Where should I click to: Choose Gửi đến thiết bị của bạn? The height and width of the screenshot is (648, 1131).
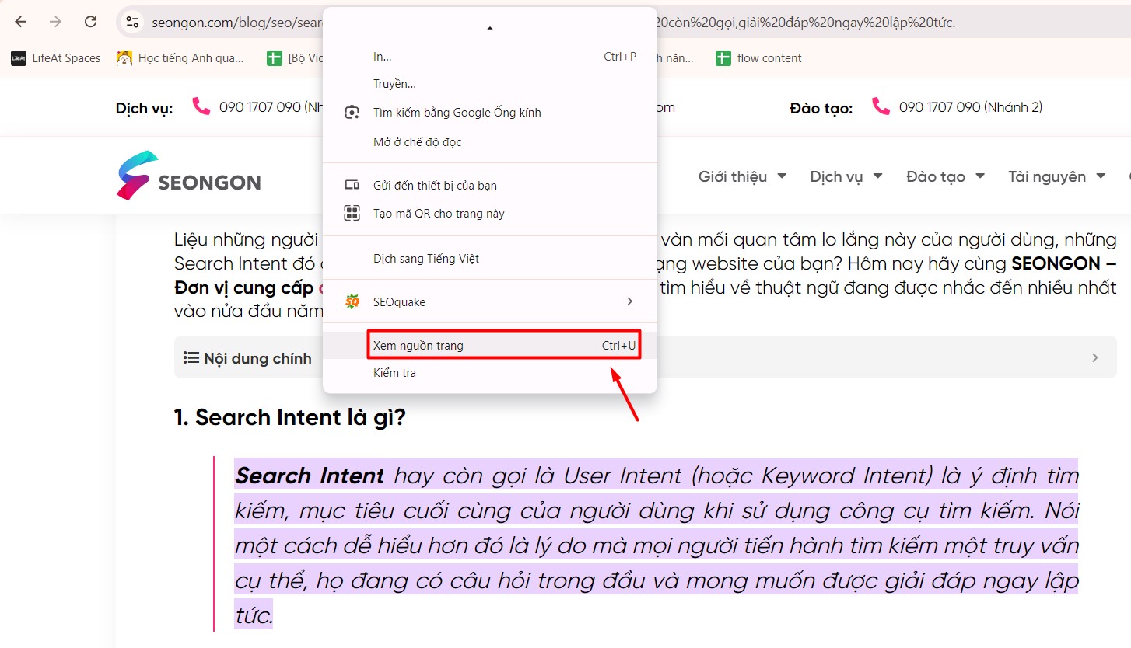[x=490, y=186]
